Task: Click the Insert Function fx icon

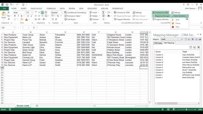Action: click(x=34, y=28)
